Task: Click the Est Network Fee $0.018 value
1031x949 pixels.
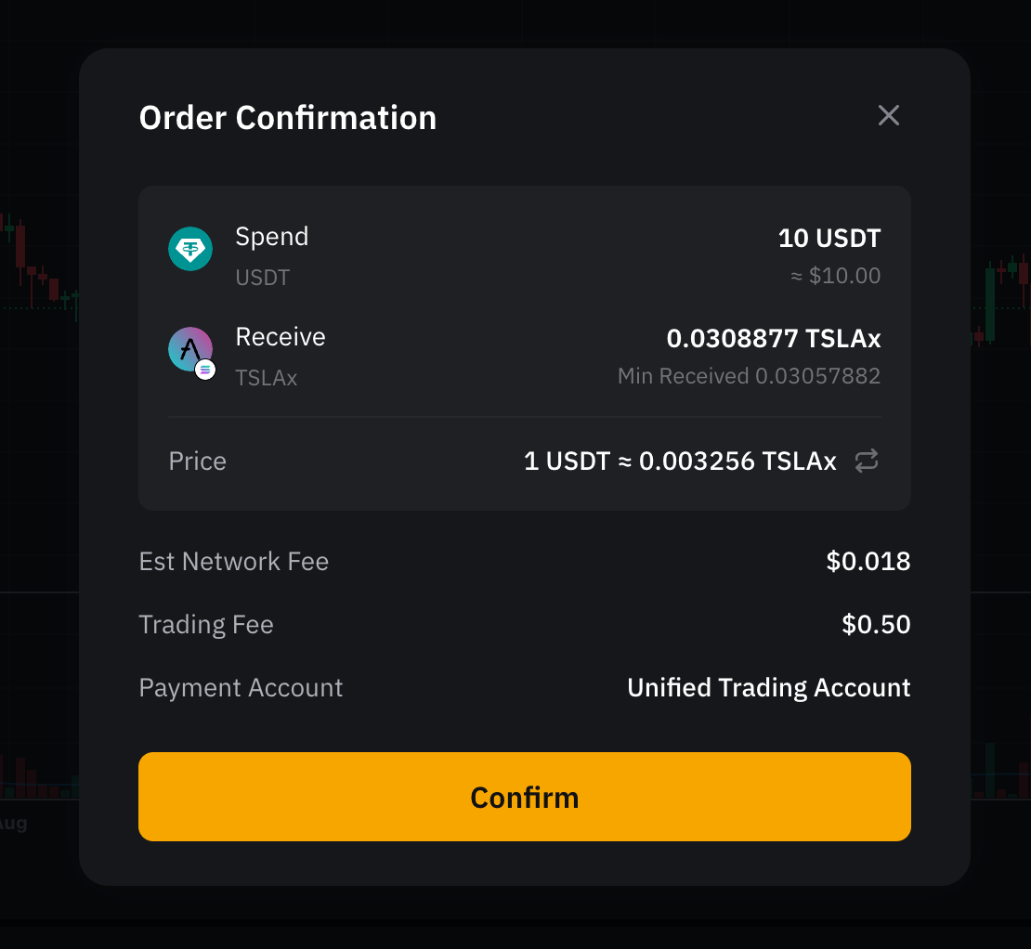Action: click(x=868, y=561)
